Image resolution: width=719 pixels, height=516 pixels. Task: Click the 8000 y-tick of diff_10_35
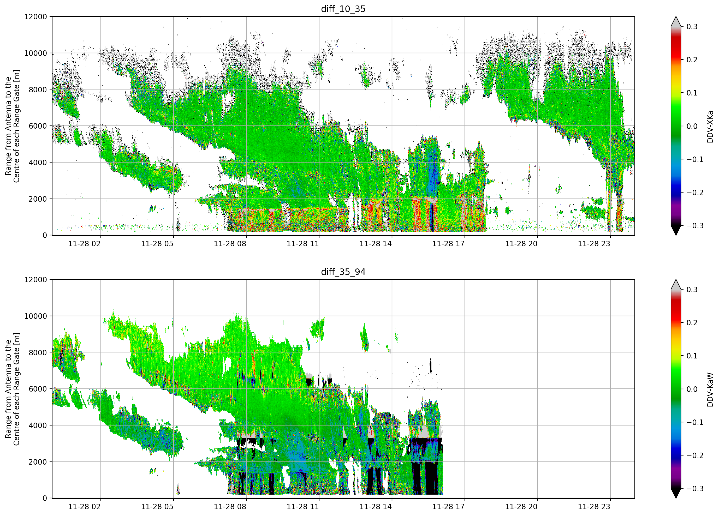coord(38,90)
